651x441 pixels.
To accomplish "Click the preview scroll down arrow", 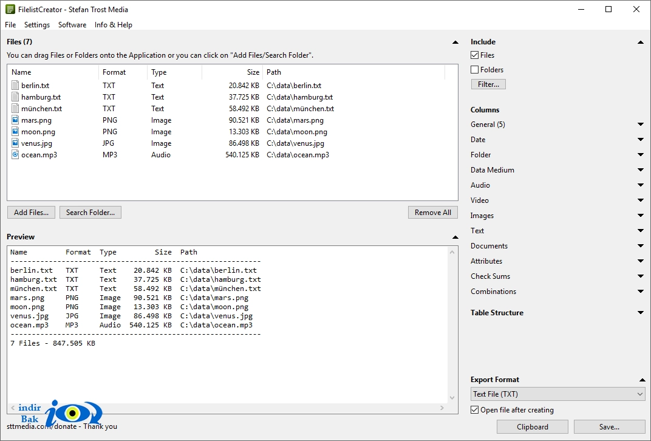I will [452, 398].
